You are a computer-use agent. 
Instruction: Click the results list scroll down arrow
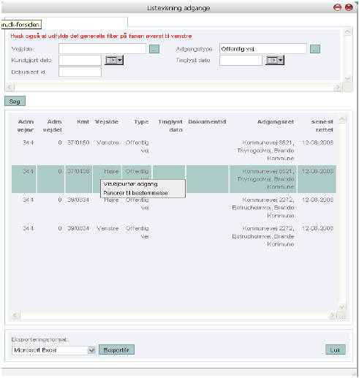click(x=341, y=306)
